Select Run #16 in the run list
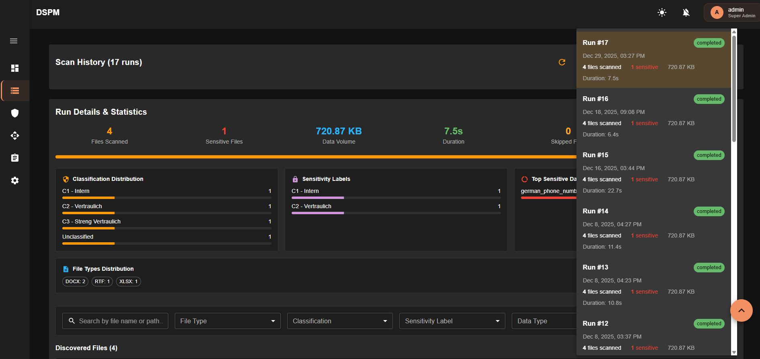 (654, 116)
